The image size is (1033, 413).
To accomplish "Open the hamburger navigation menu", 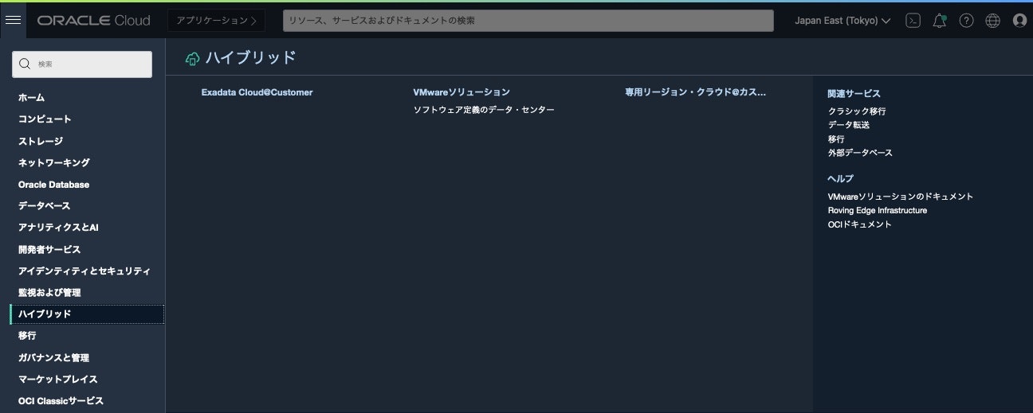I will coord(13,20).
